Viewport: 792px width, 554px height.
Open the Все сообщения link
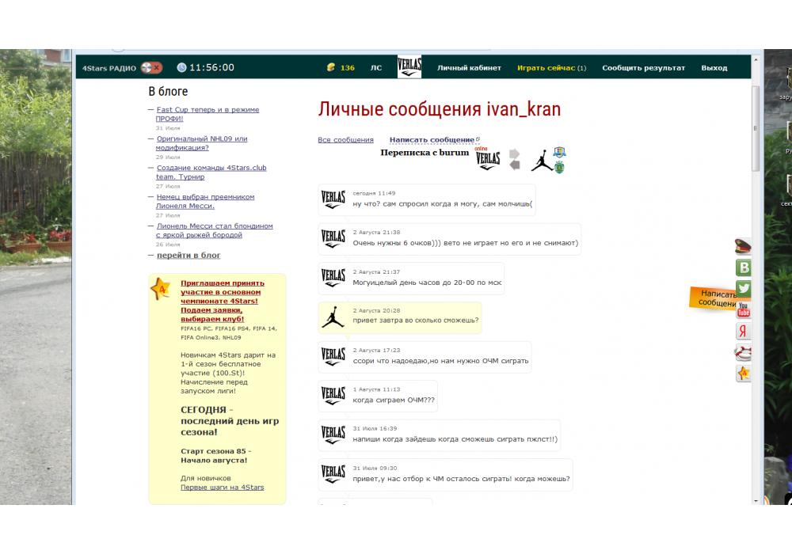click(345, 140)
